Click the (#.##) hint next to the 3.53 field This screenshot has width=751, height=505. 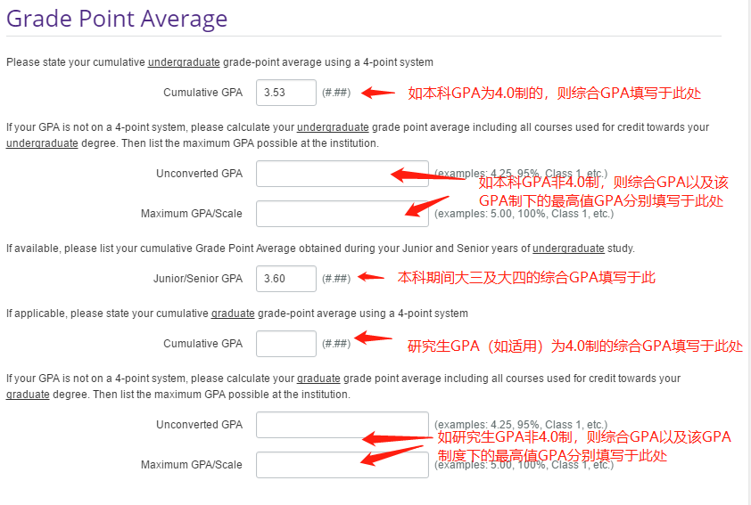pyautogui.click(x=336, y=93)
